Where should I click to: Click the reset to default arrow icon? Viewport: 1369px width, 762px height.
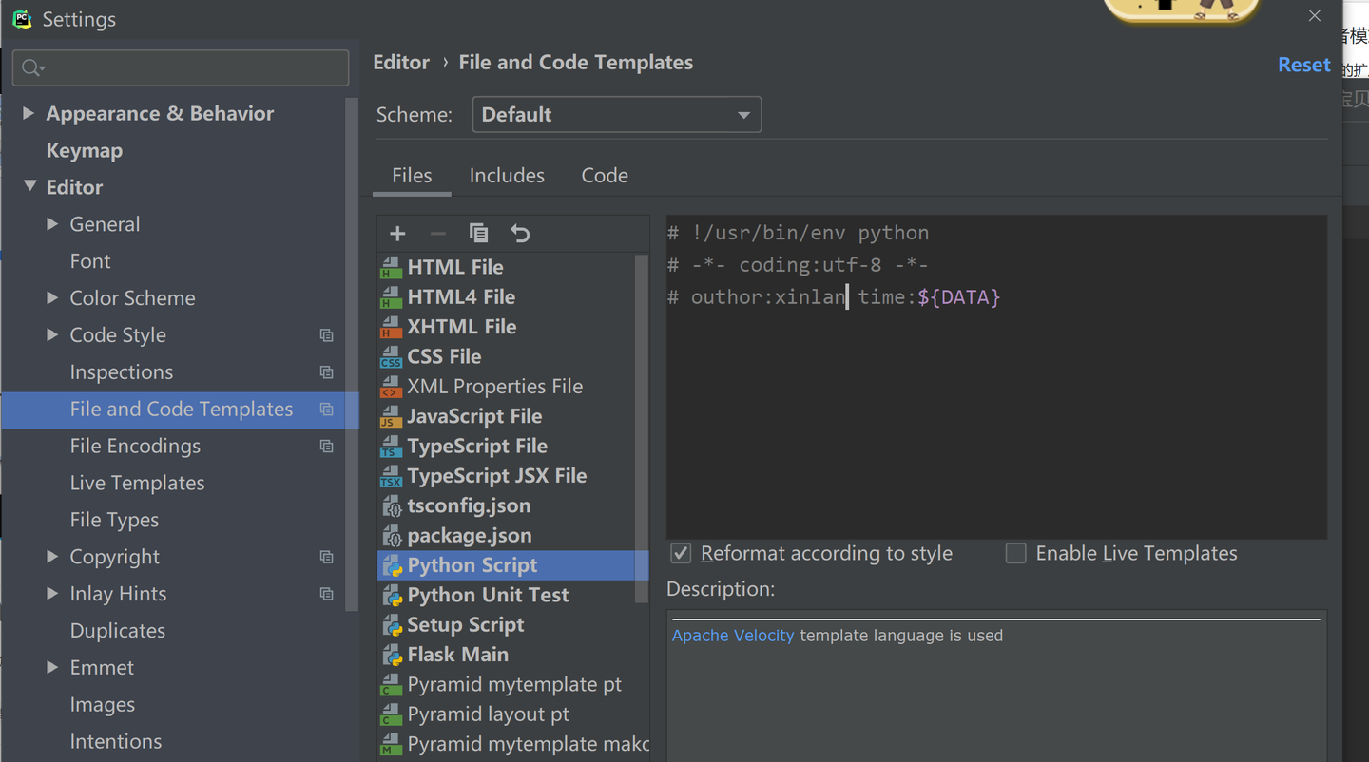tap(520, 234)
